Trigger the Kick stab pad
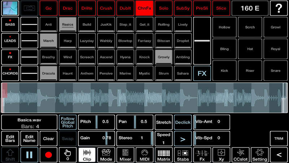 tap(224, 71)
